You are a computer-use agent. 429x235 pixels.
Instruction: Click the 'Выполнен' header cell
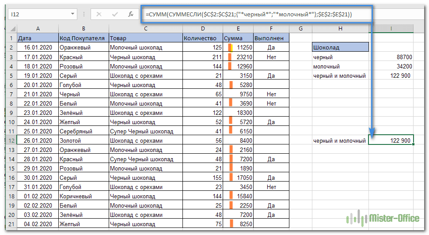point(271,38)
